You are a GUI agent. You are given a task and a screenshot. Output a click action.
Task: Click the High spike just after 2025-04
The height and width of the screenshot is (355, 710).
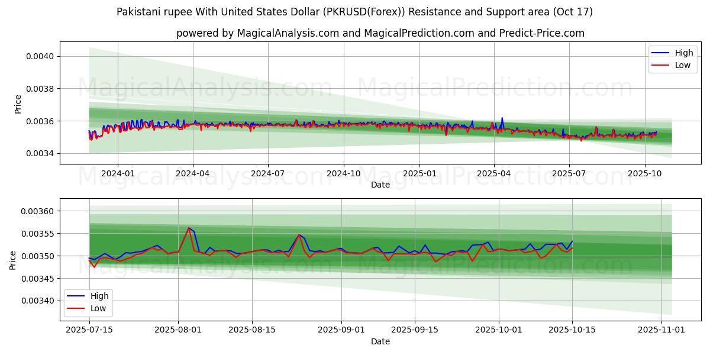[502, 118]
